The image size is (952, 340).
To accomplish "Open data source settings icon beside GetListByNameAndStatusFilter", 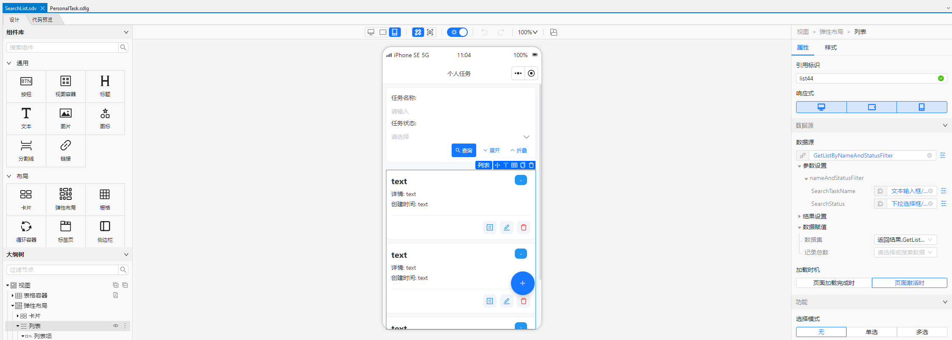I will 943,155.
